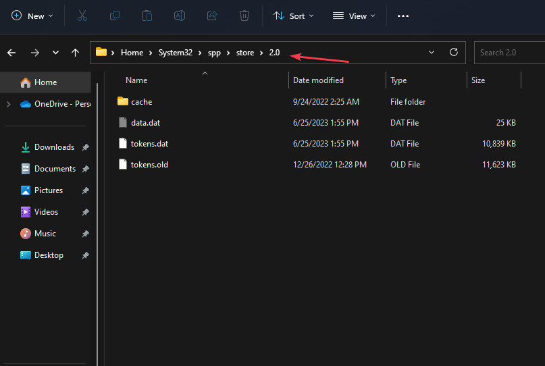Click the pin next to Desktop

tap(85, 255)
